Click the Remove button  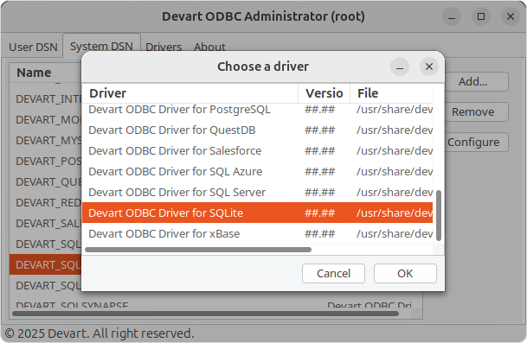(x=472, y=111)
